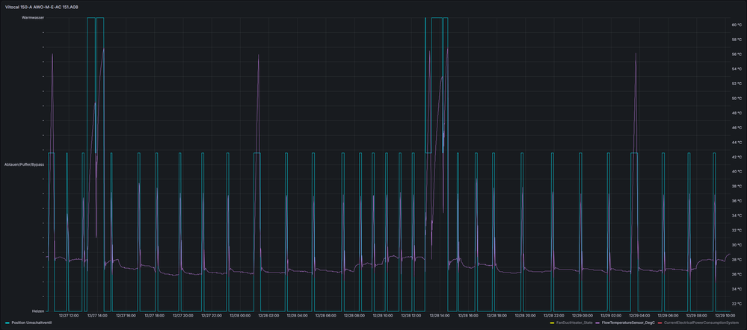Click the 12/28 08:00 time label
The height and width of the screenshot is (330, 747).
pyautogui.click(x=354, y=315)
